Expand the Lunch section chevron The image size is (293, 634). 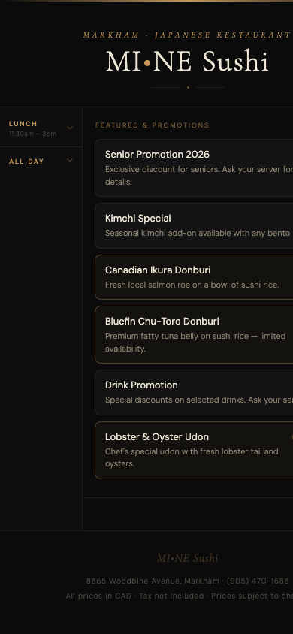click(70, 128)
